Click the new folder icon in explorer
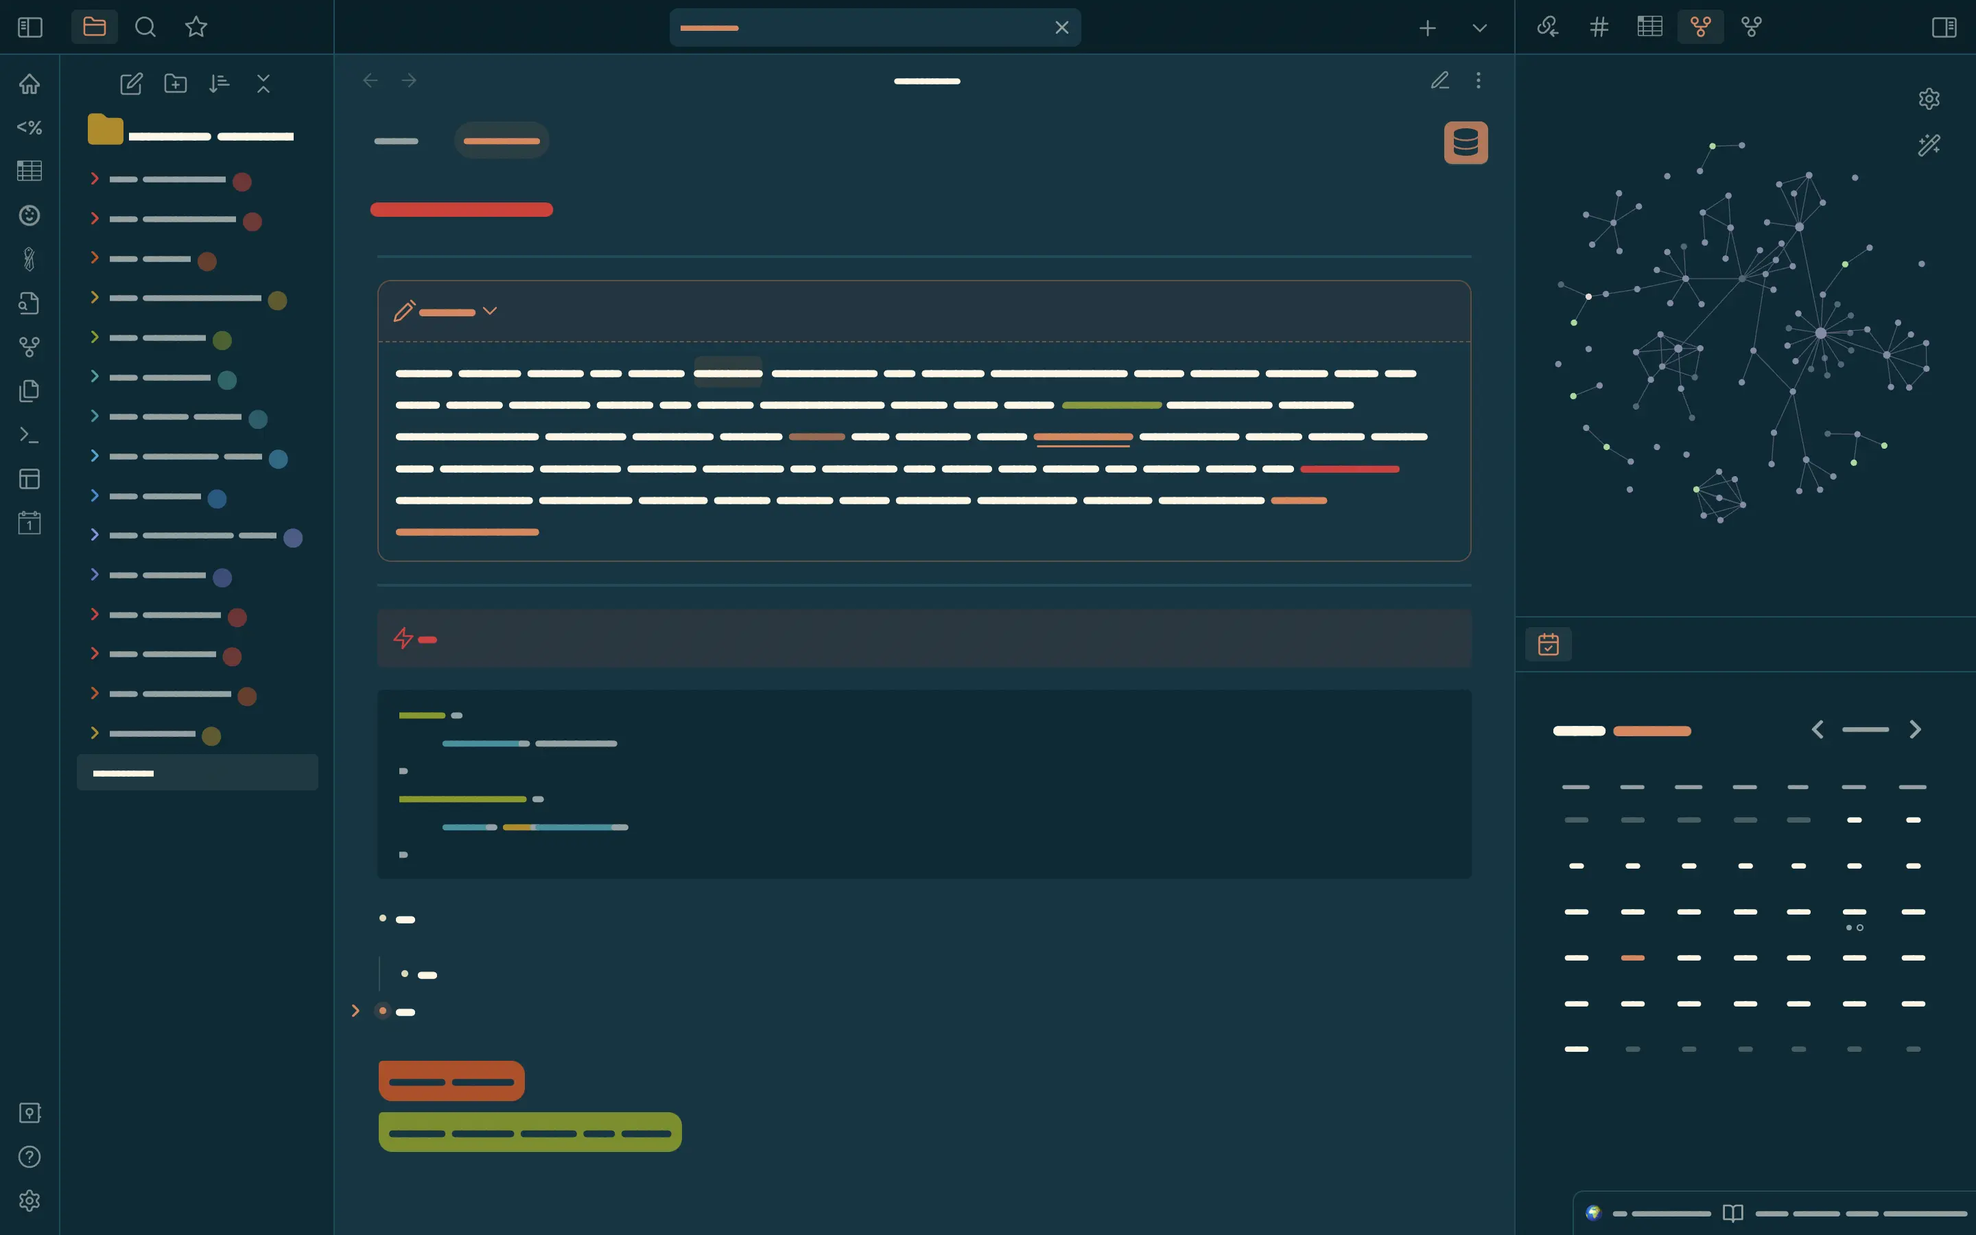Image resolution: width=1976 pixels, height=1235 pixels. 175,83
